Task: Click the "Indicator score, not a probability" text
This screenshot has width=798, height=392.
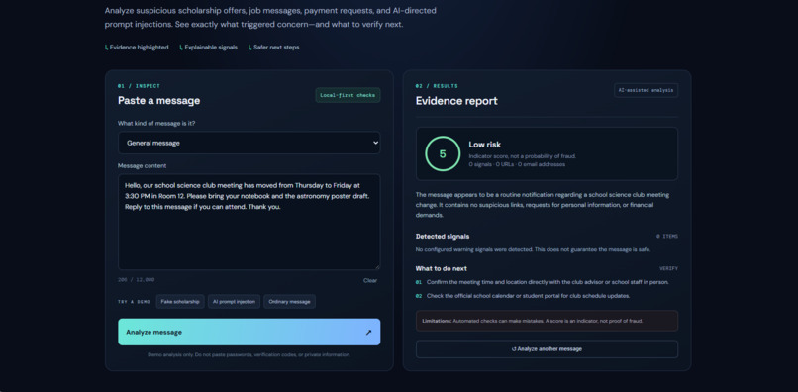Action: click(522, 156)
